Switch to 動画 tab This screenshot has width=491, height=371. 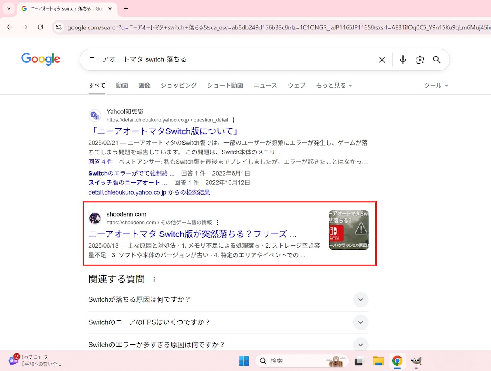pos(122,85)
